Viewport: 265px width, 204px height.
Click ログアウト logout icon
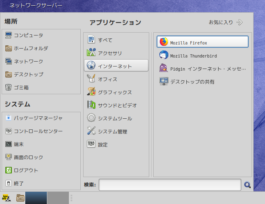point(9,170)
